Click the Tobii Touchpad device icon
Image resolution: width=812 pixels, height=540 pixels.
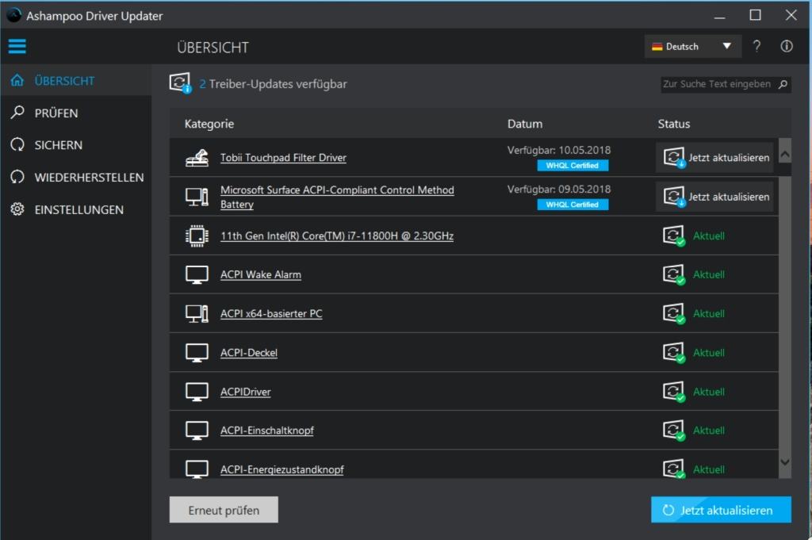(197, 158)
